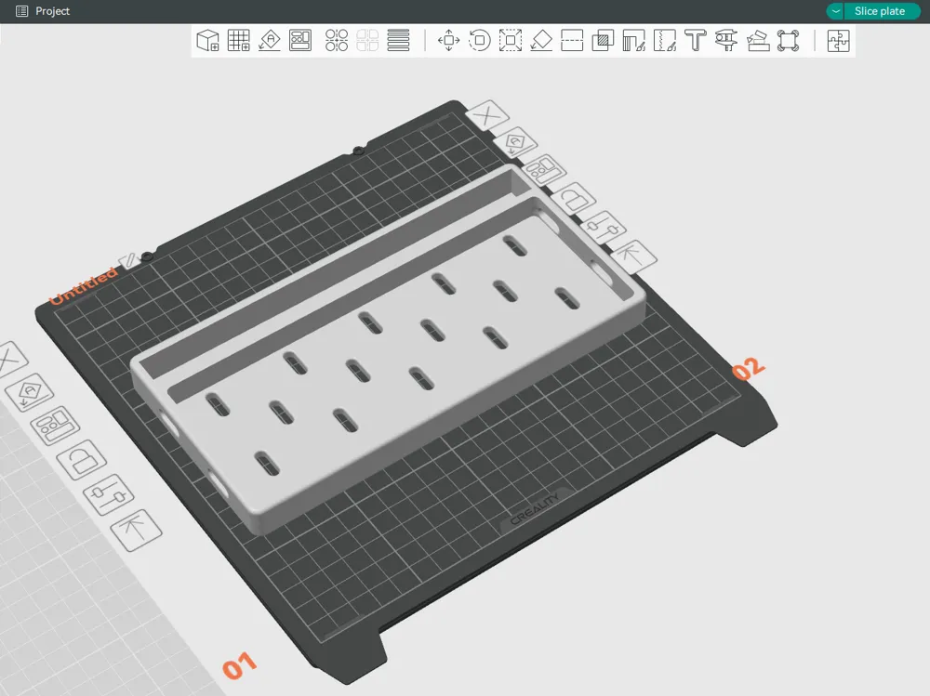
Task: Click the Untitled plate name label
Action: coord(84,286)
